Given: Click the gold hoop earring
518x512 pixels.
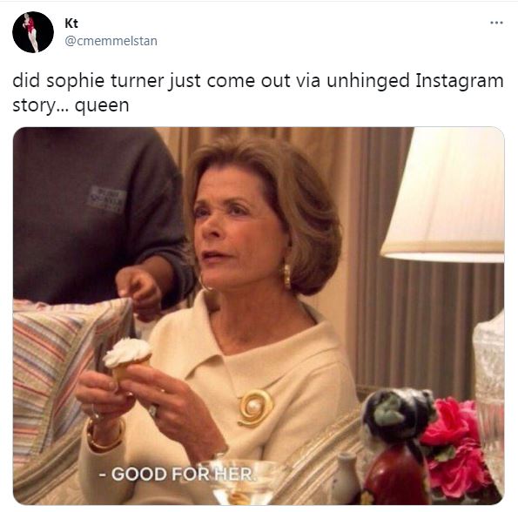Looking at the screenshot, I should tap(286, 277).
